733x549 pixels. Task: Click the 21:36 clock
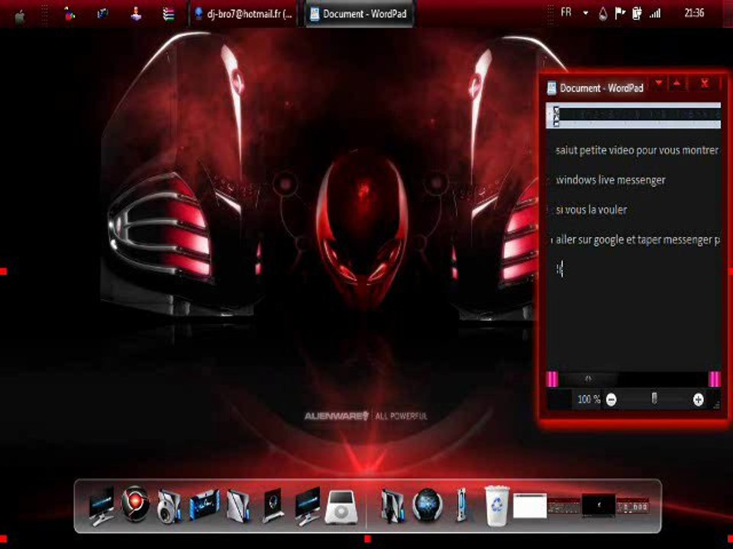(694, 13)
